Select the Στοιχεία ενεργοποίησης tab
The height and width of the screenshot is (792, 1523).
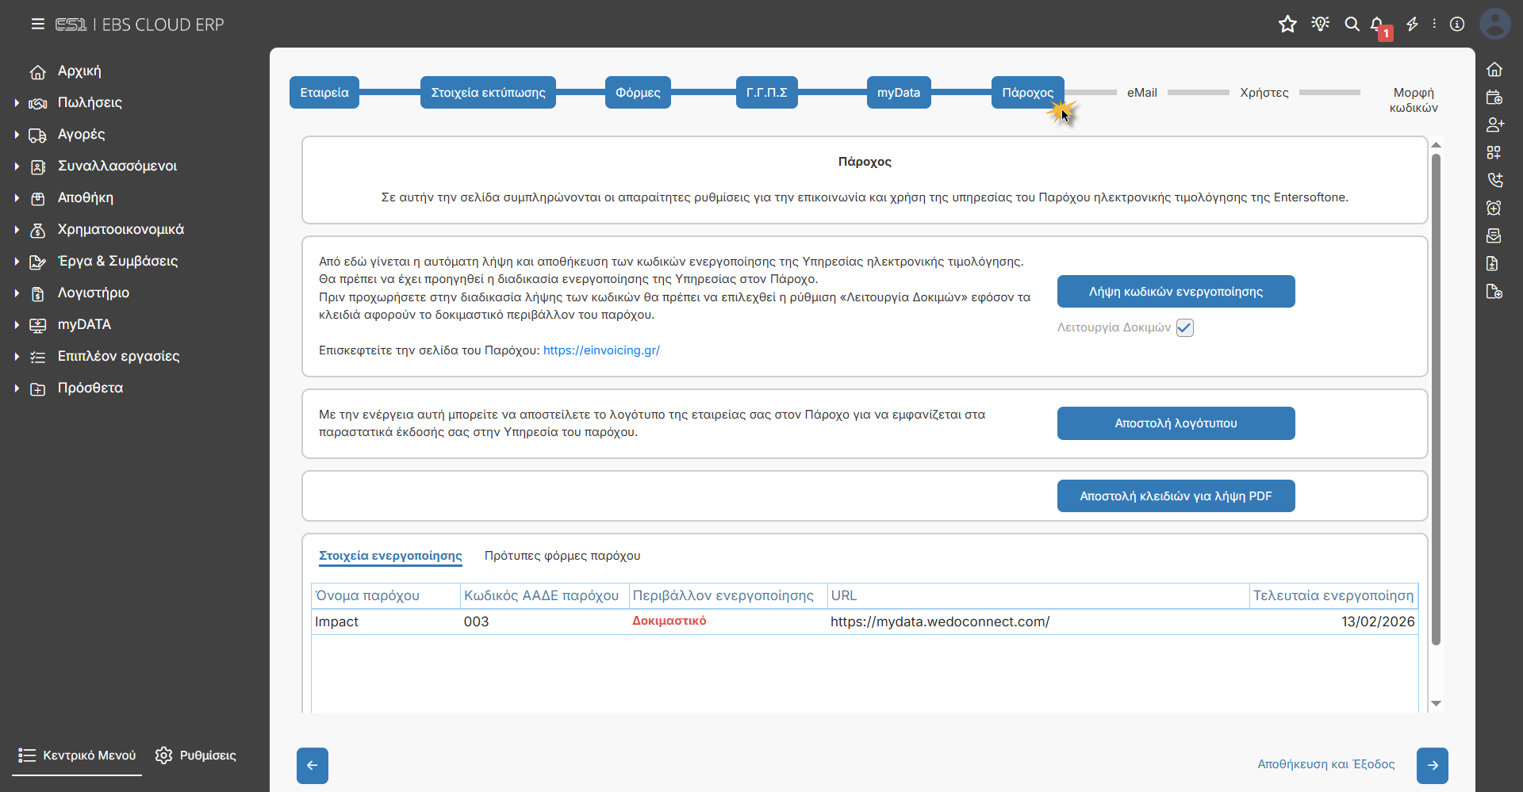point(390,556)
